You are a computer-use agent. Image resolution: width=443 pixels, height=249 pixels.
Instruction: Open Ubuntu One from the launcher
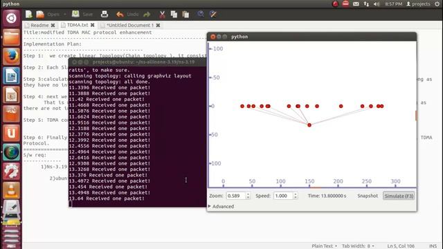point(11,133)
